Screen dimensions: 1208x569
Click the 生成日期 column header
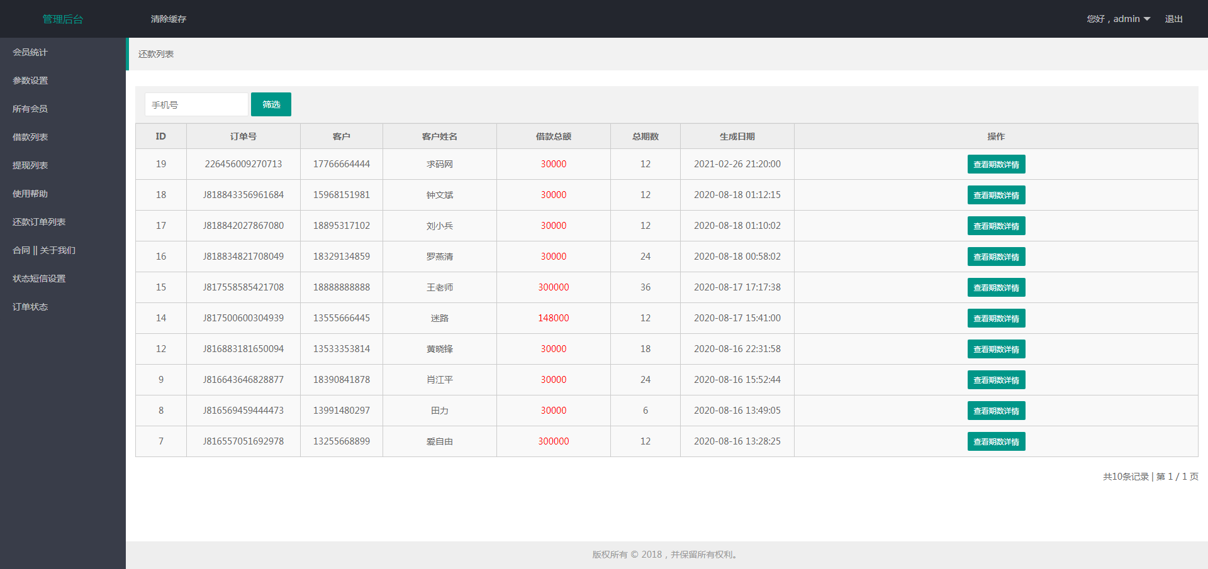pyautogui.click(x=737, y=136)
